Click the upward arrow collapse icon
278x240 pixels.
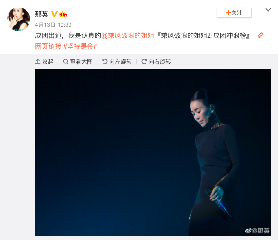click(x=38, y=62)
